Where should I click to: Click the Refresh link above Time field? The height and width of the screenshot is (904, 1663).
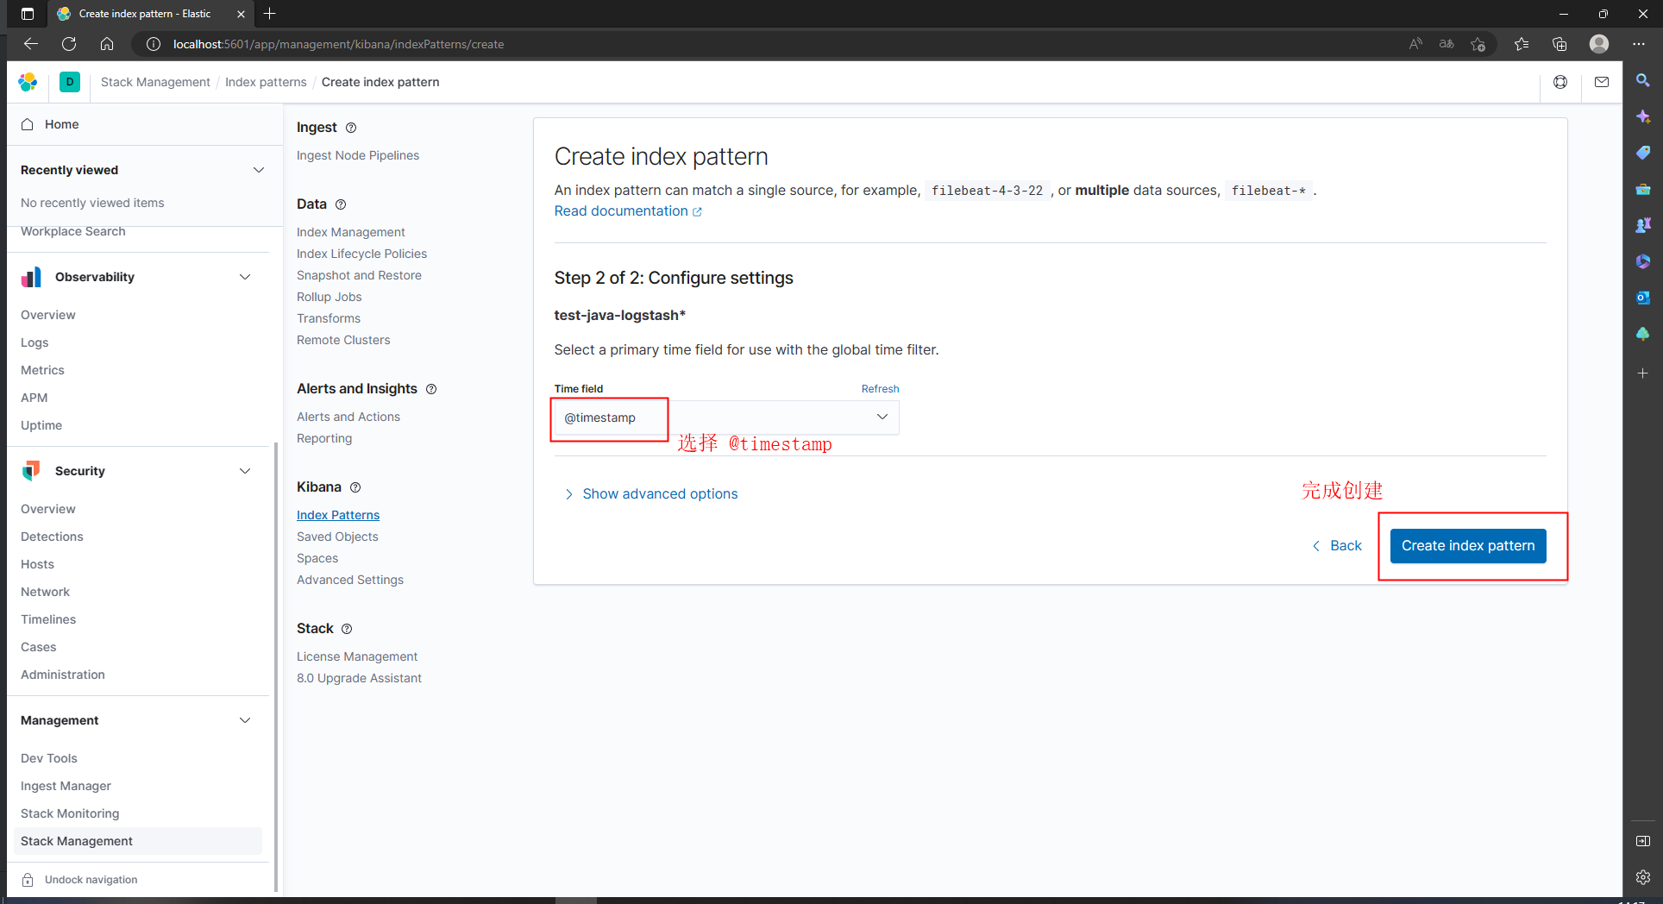[x=880, y=389]
